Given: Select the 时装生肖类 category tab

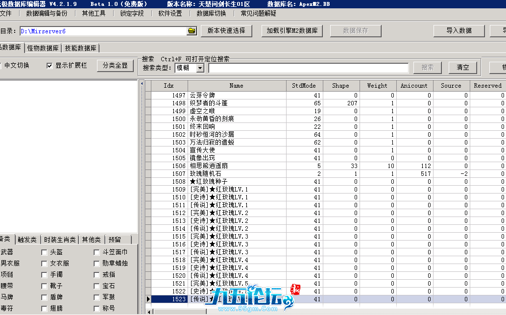Looking at the screenshot, I should [60, 240].
